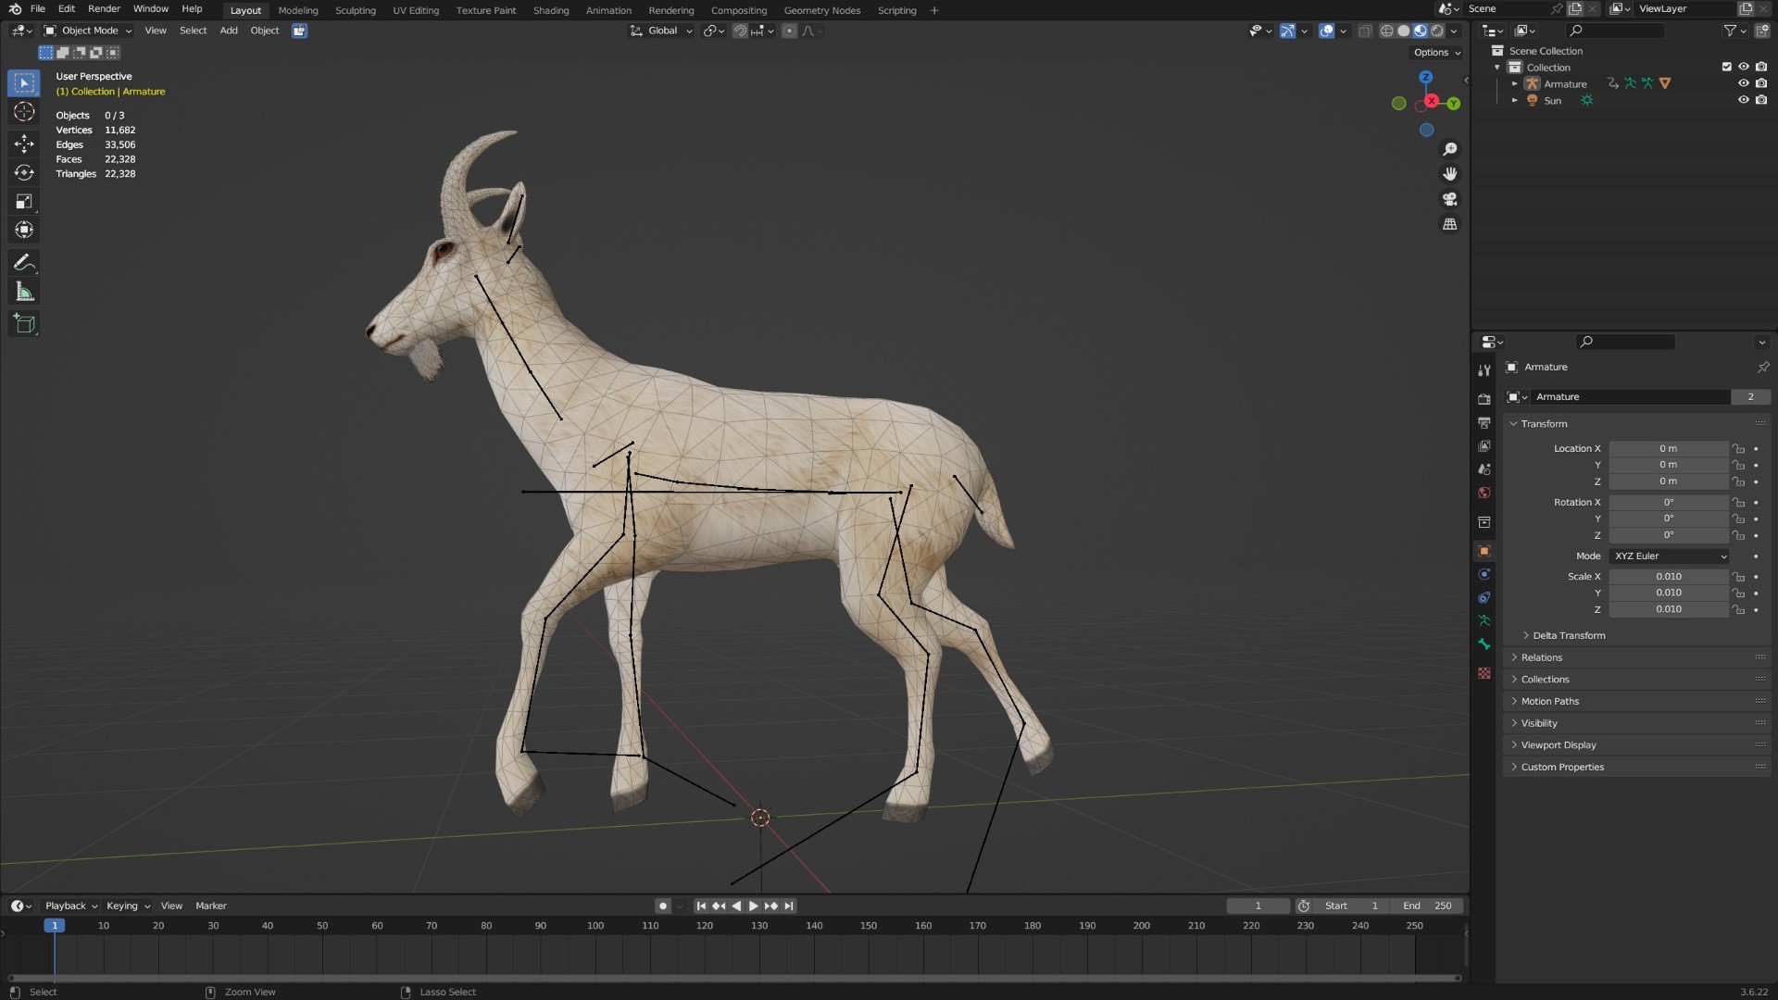
Task: Switch to the Shading workspace tab
Action: coord(551,10)
